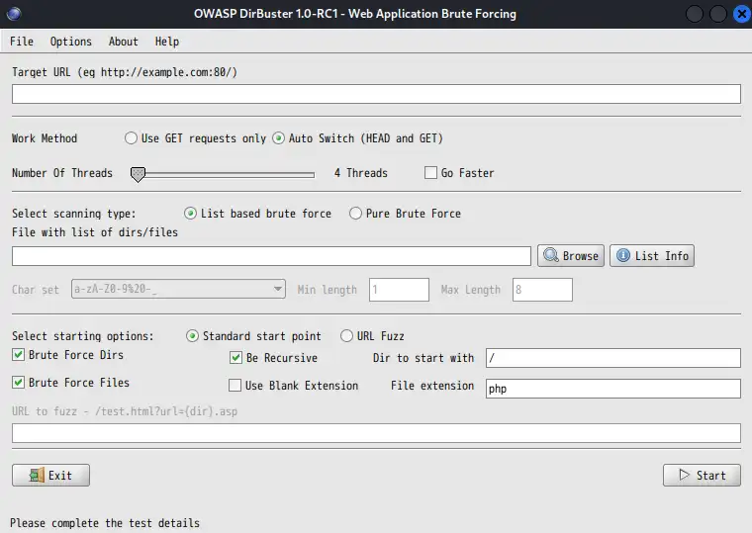Click the Min length field

point(399,290)
